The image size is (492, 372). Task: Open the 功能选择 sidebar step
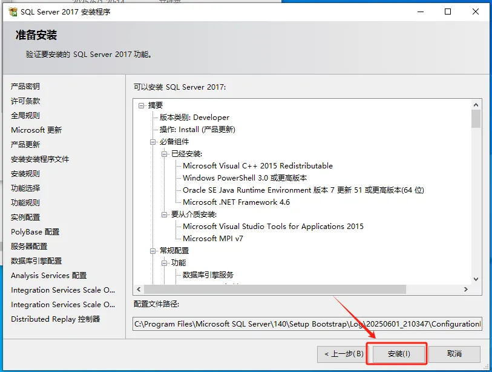click(25, 188)
